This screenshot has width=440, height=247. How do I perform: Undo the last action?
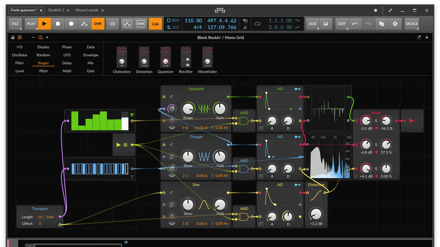click(355, 24)
